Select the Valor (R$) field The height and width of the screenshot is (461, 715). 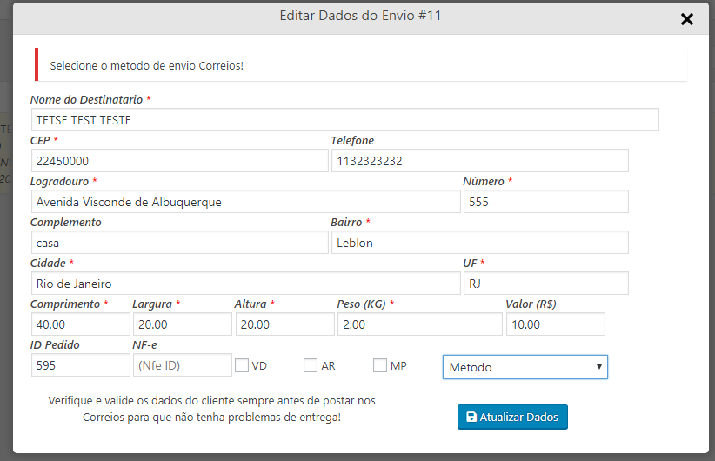click(x=555, y=324)
